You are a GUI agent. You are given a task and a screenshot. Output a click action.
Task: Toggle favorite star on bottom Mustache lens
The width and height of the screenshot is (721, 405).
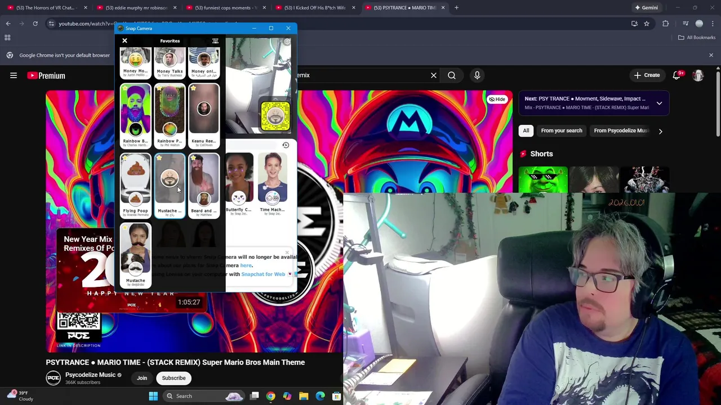pyautogui.click(x=124, y=228)
